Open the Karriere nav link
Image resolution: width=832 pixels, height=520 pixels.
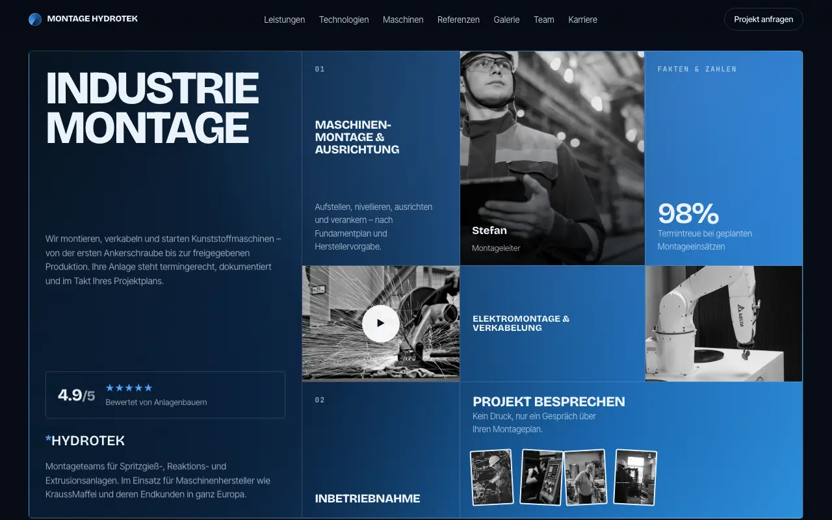coord(582,19)
